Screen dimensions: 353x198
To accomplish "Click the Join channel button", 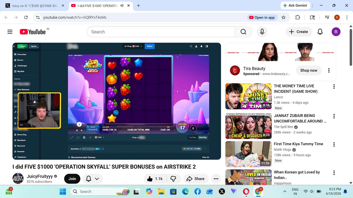I will point(72,179).
